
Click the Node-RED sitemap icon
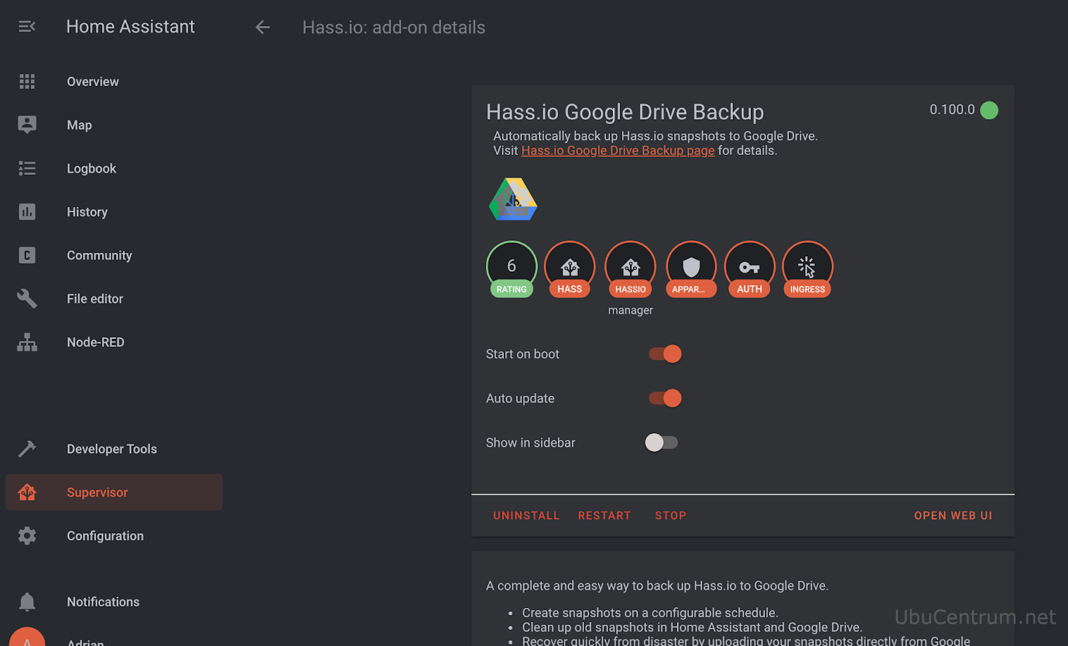[27, 342]
